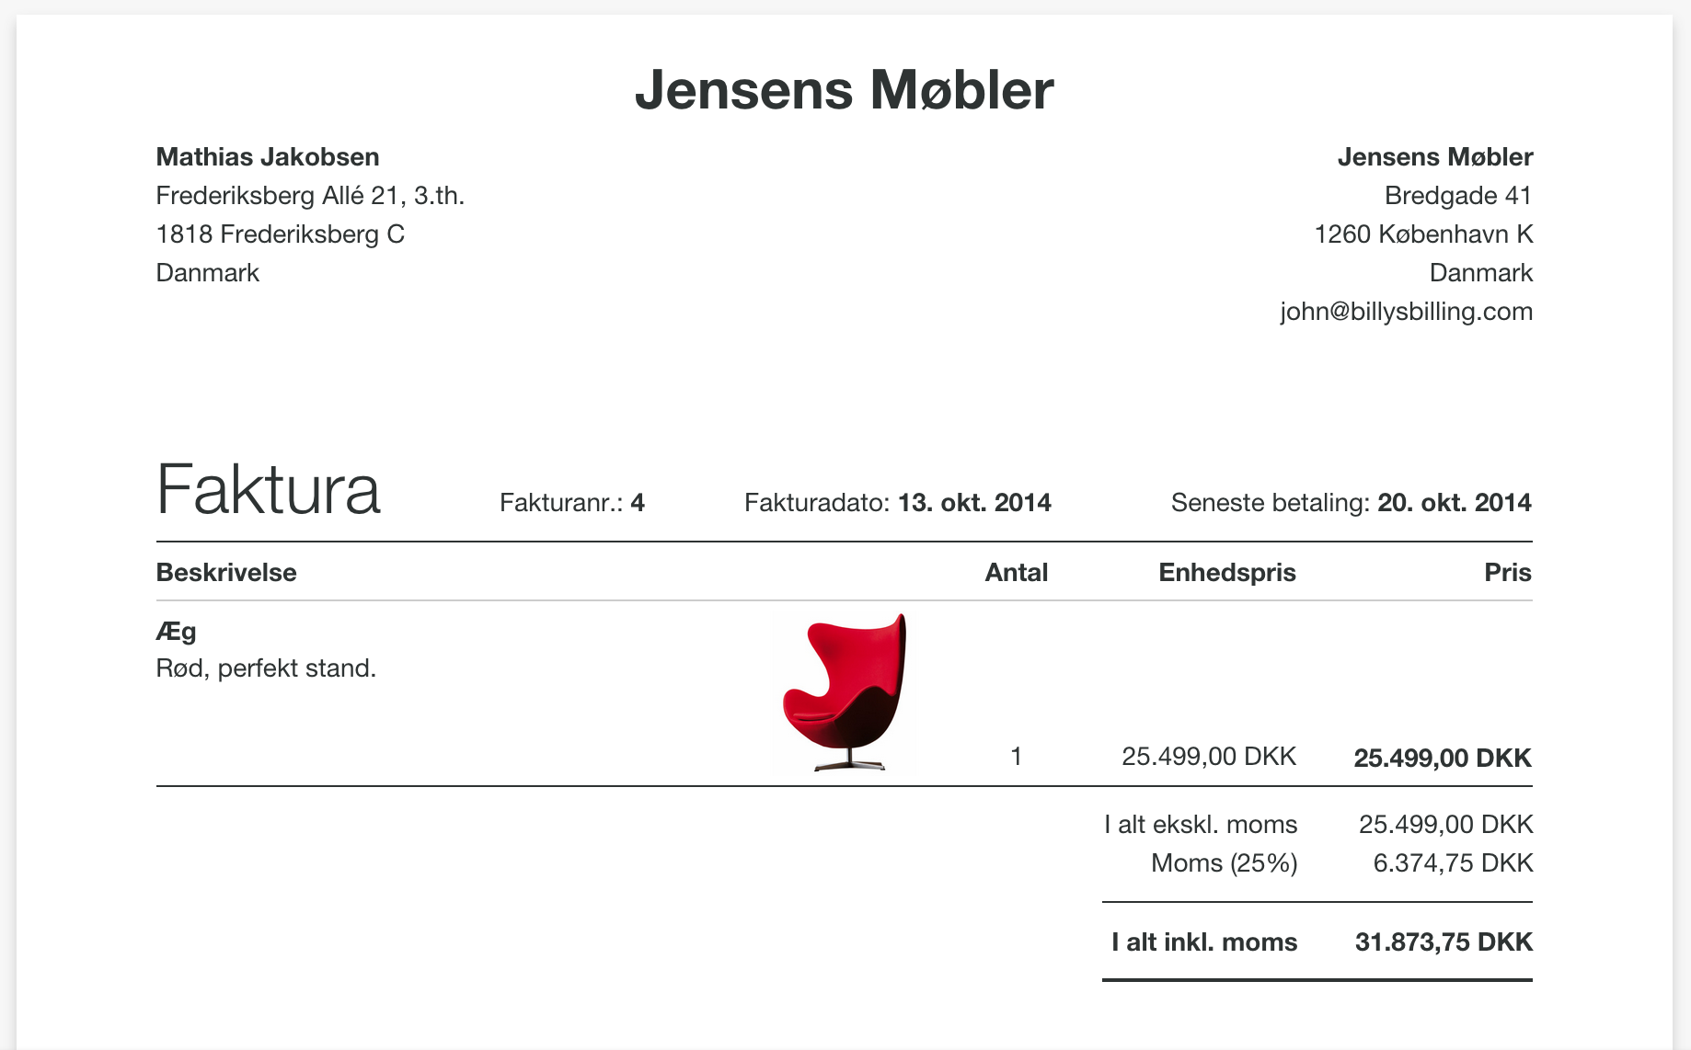Viewport: 1691px width, 1050px height.
Task: Click the Seneste betaling 20. okt. 2014 date
Action: (1351, 503)
